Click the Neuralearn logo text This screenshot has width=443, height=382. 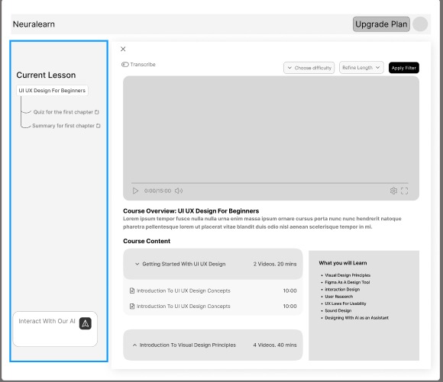pyautogui.click(x=34, y=24)
